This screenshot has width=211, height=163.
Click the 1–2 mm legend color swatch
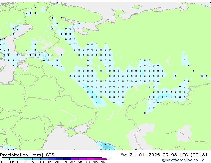coord(21,159)
